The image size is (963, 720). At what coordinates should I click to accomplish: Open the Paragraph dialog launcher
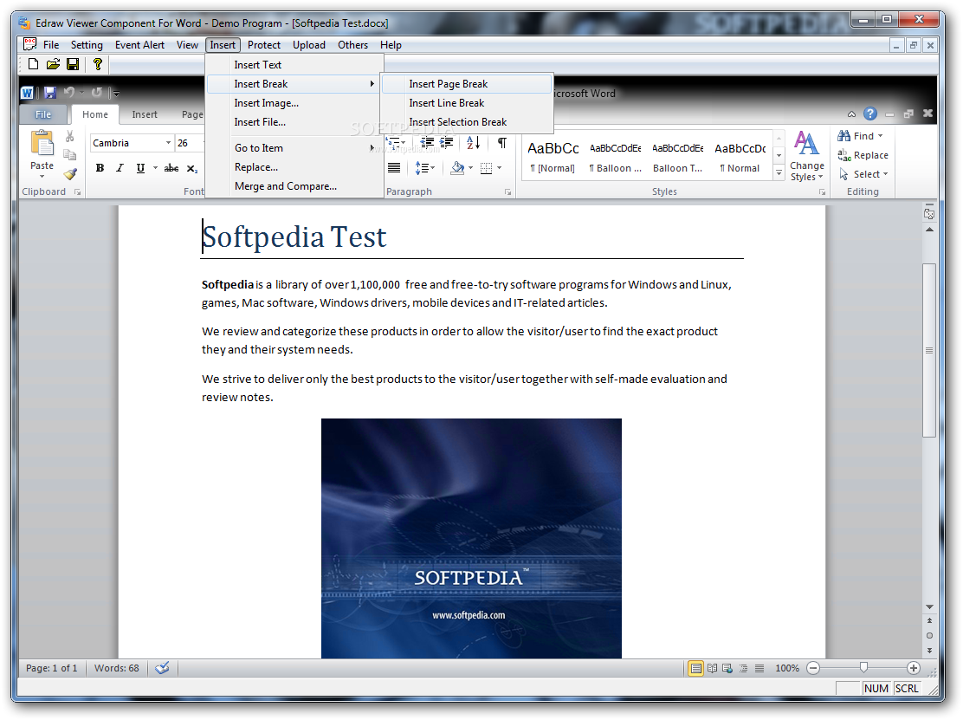click(x=507, y=192)
